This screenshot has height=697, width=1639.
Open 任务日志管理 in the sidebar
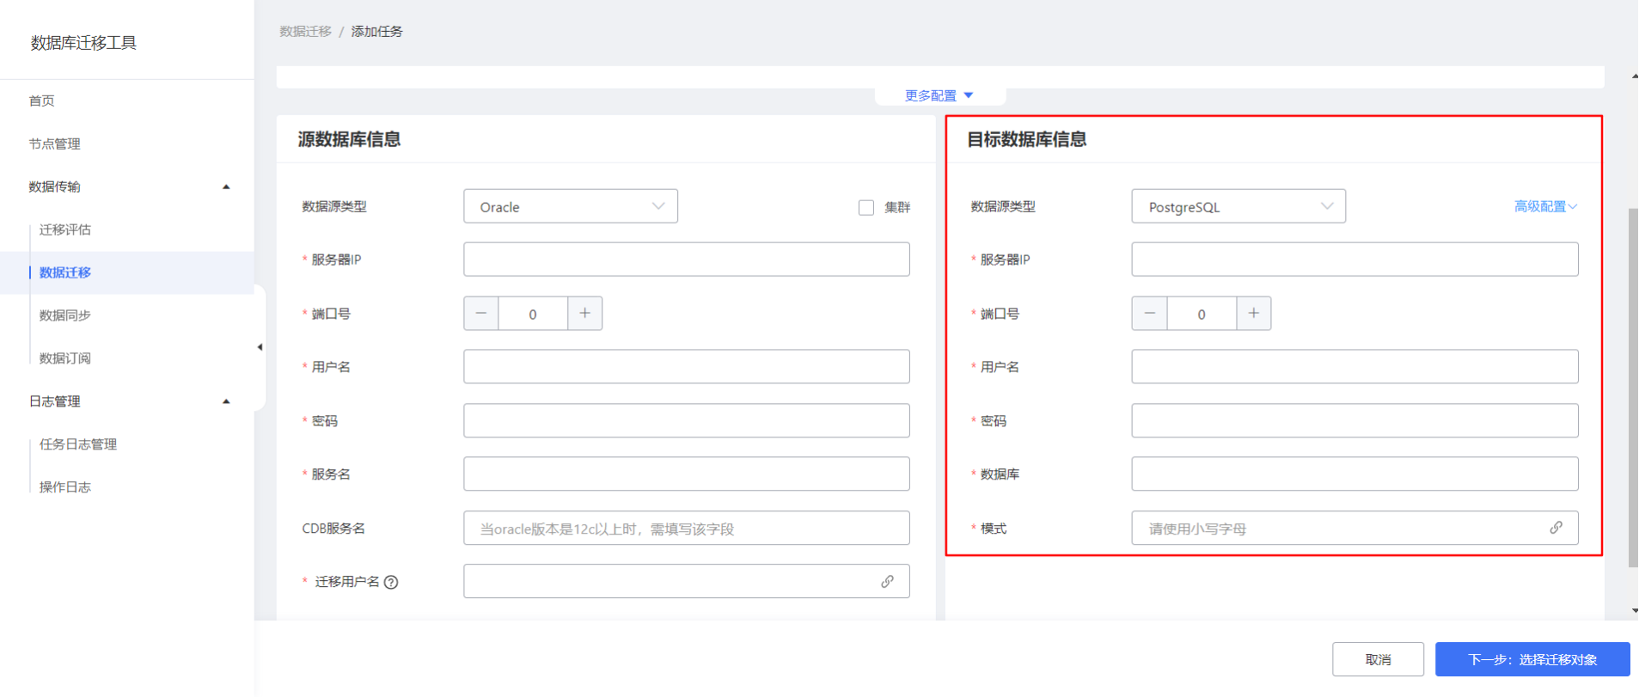pos(78,444)
